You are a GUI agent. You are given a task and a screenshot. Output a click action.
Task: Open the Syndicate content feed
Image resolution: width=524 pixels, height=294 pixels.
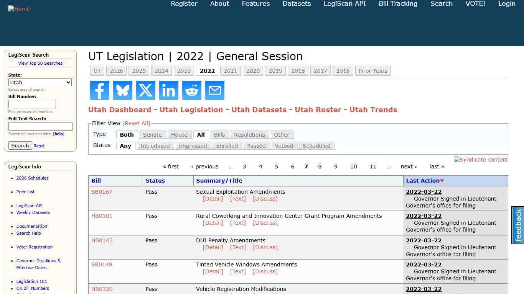coord(481,160)
